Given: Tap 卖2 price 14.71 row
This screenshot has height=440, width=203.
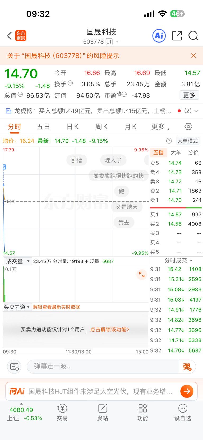Looking at the screenshot, I should 176,191.
